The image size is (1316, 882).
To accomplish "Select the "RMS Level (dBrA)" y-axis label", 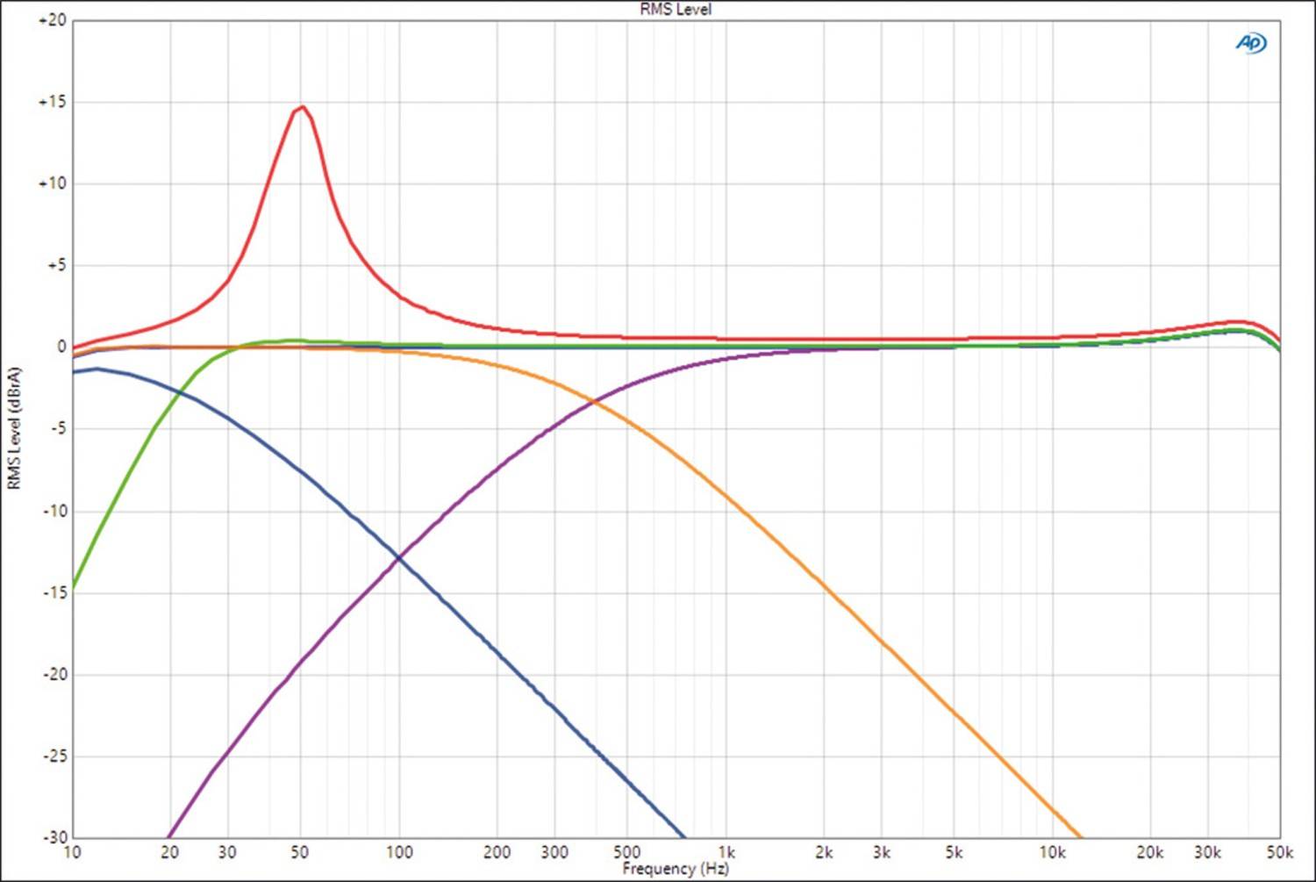I will coord(14,428).
